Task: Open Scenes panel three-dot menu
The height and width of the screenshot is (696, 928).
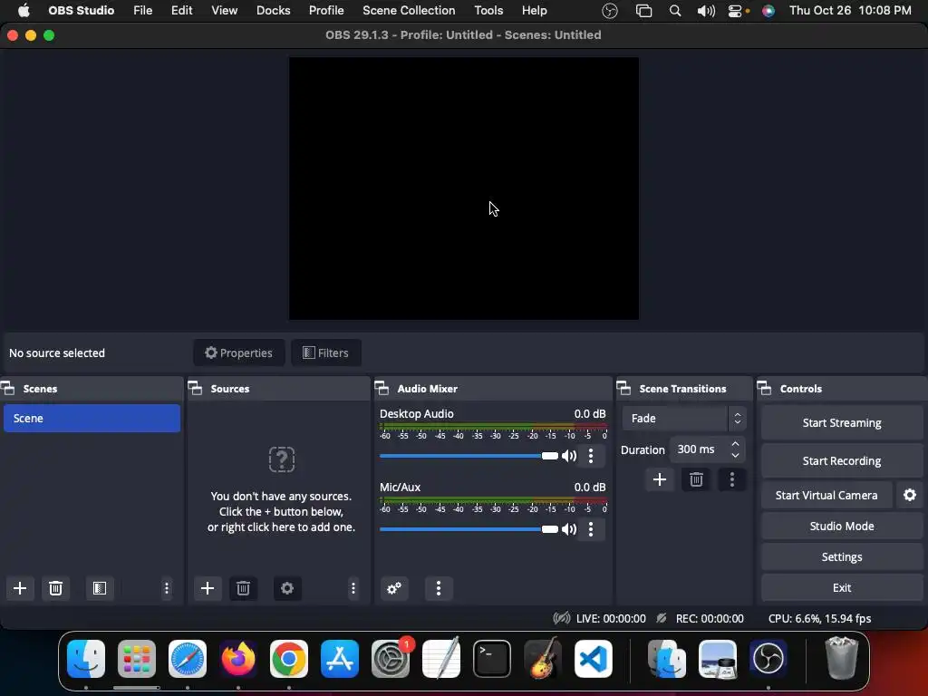Action: [167, 587]
